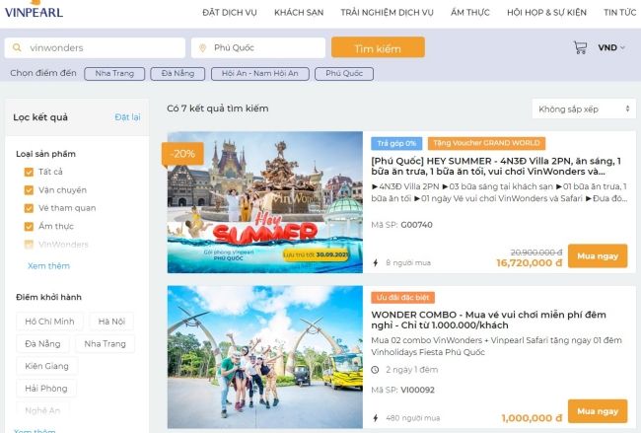Open ĐẶT DỊCH VỤ menu
641x433 pixels.
tap(230, 13)
